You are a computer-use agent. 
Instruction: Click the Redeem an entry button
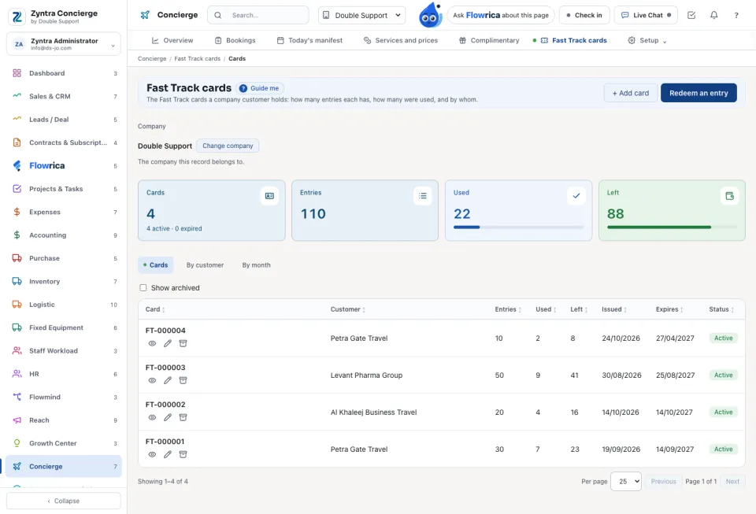pos(699,93)
